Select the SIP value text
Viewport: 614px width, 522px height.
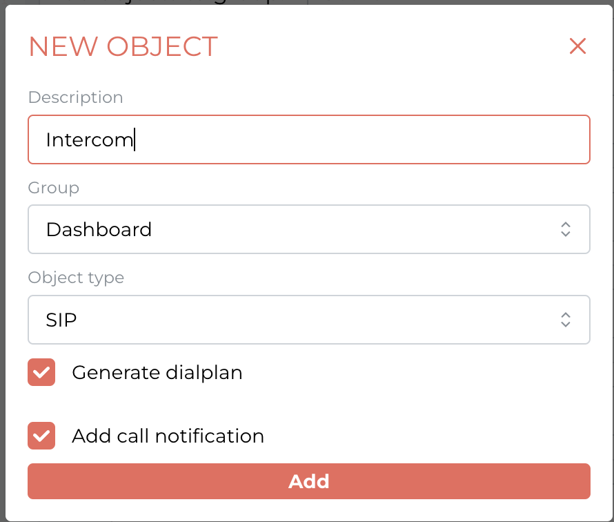[x=61, y=320]
